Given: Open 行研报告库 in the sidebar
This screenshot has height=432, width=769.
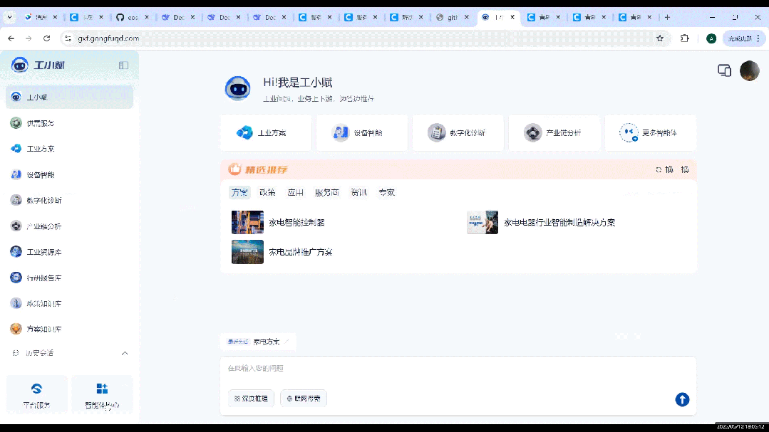Looking at the screenshot, I should [69, 278].
